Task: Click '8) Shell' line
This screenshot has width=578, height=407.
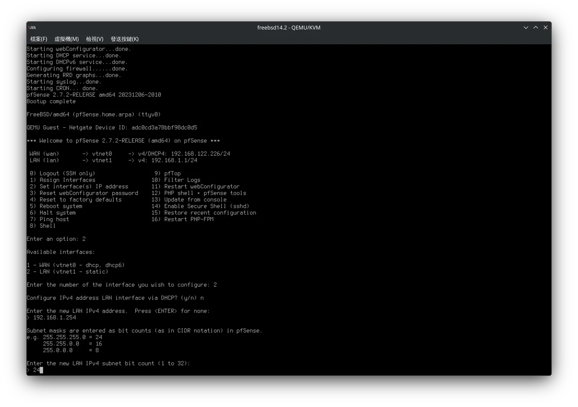Action: (43, 226)
